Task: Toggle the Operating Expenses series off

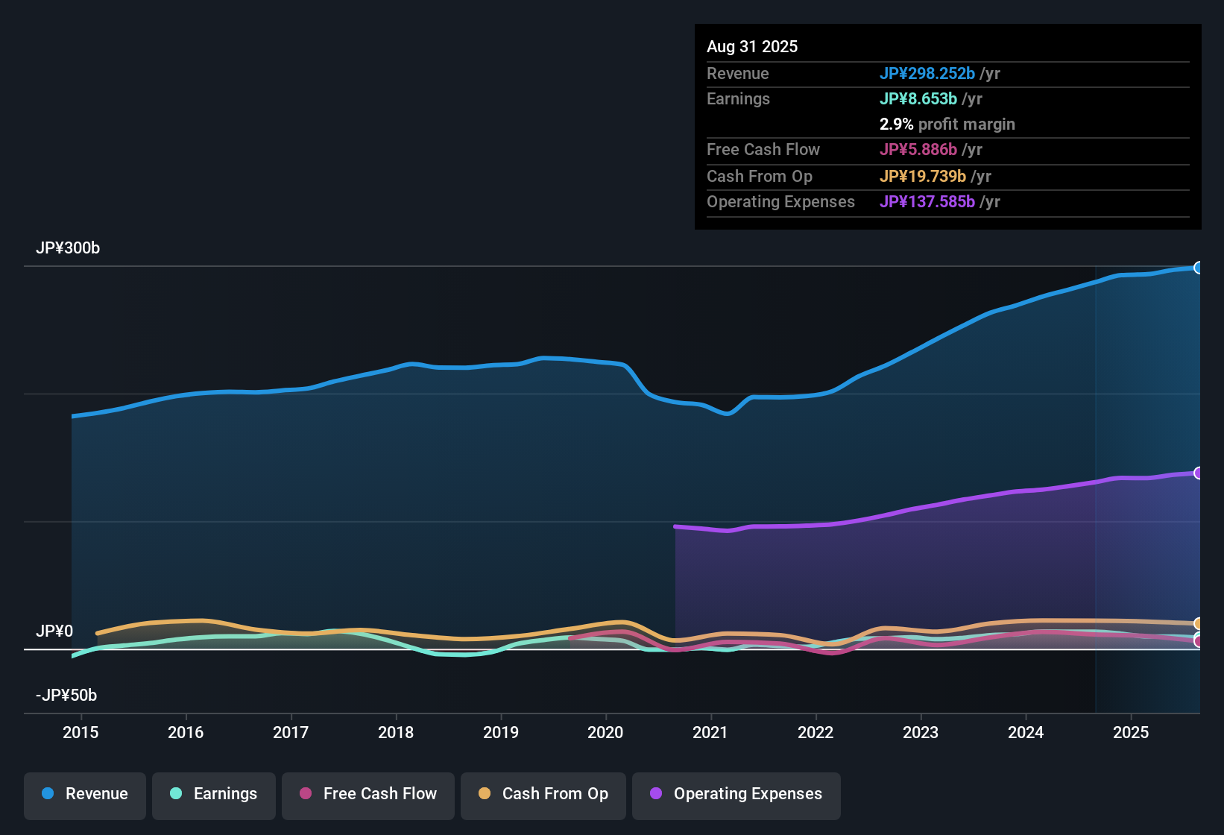Action: click(x=736, y=794)
